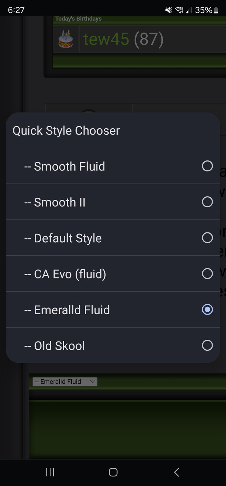Open the Emeralld Fluid style dropdown
This screenshot has width=226, height=486.
(x=65, y=382)
